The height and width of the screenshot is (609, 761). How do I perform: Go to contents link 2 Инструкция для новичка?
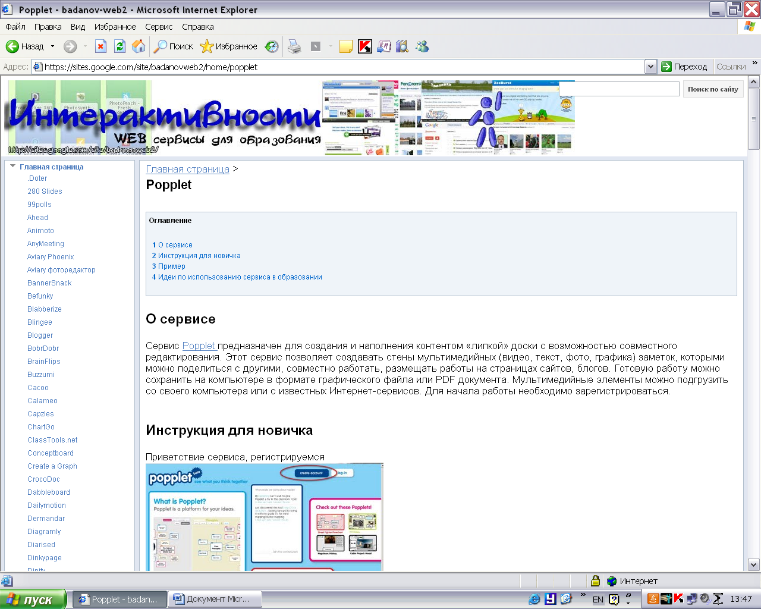pyautogui.click(x=196, y=256)
